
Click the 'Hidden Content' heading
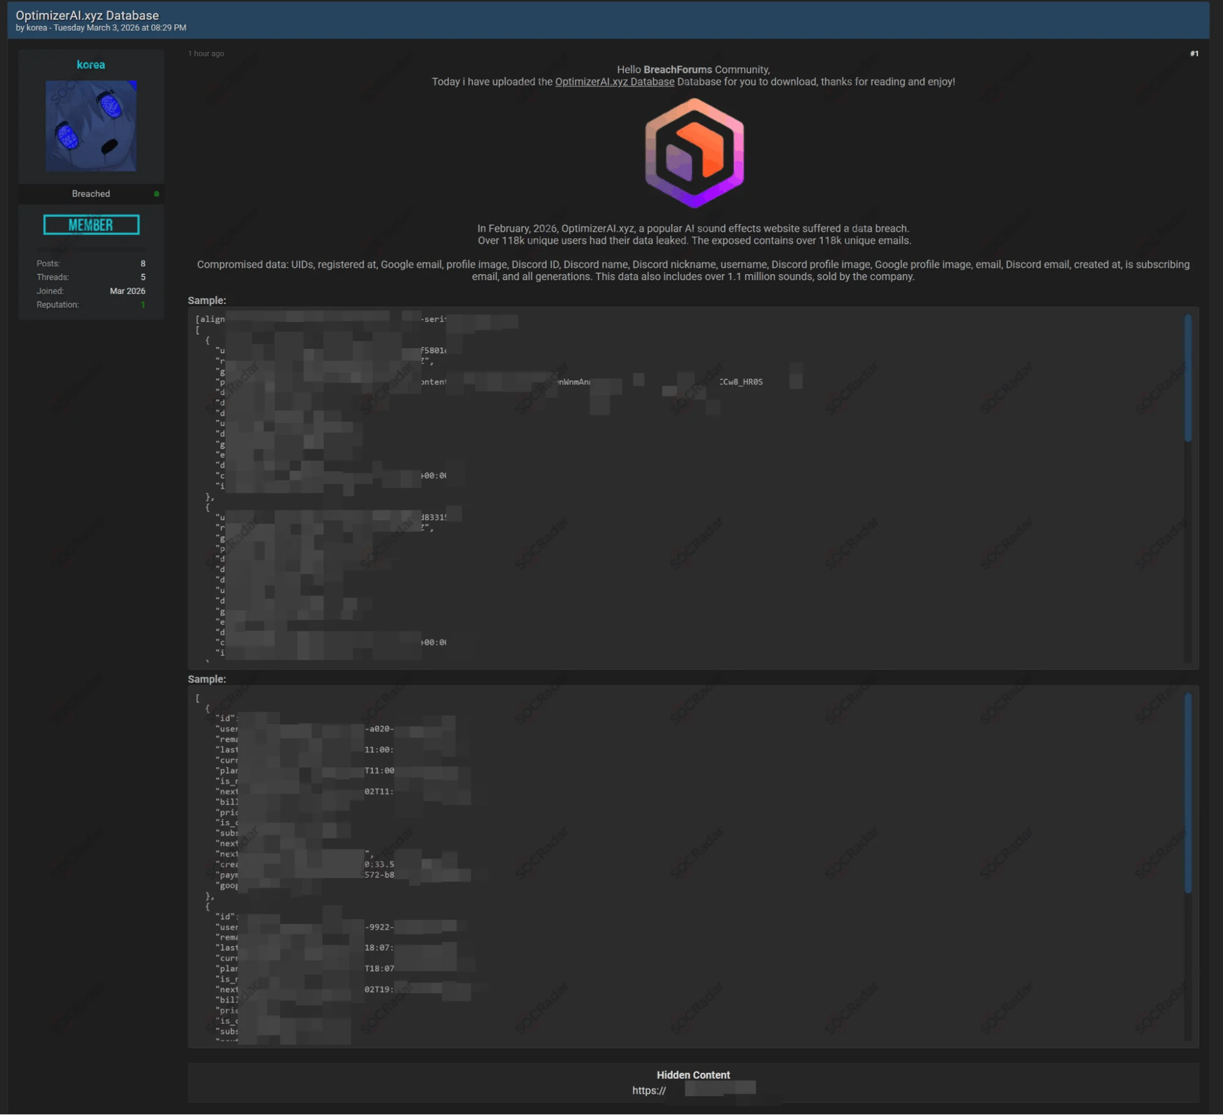pos(693,1075)
